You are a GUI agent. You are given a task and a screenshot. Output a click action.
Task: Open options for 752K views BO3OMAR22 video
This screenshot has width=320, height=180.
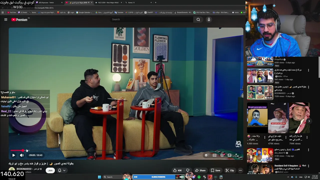pos(308,87)
